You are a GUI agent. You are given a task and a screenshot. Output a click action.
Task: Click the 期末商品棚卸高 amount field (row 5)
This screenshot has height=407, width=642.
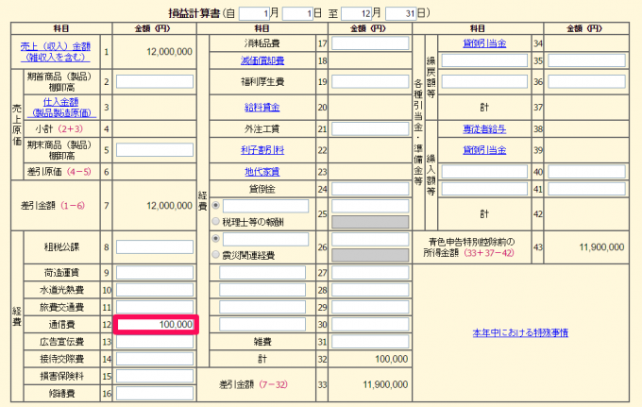[x=155, y=150]
